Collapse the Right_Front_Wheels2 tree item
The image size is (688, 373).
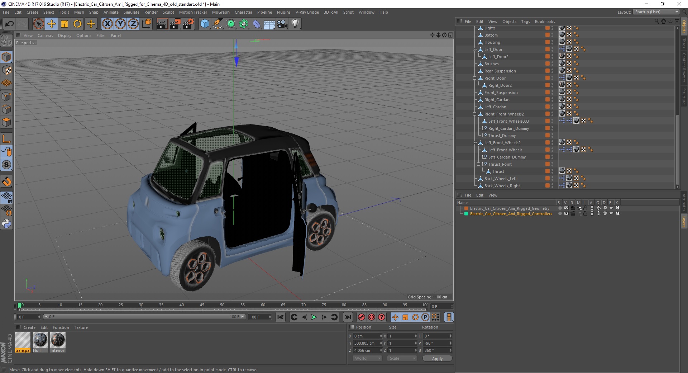point(475,114)
